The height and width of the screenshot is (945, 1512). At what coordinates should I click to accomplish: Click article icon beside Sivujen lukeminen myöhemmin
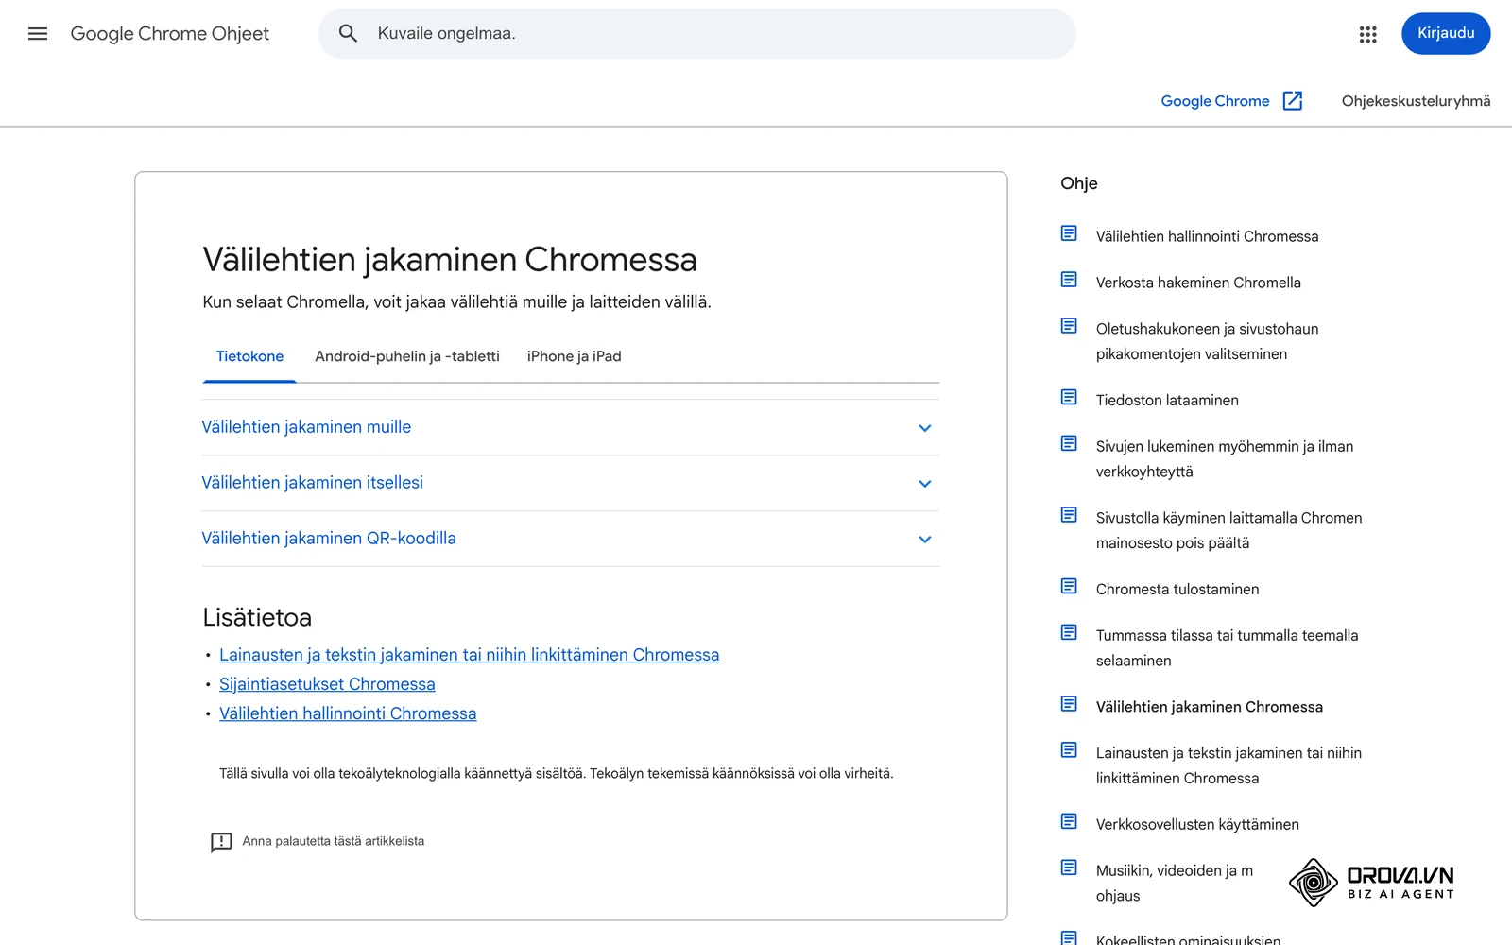click(1069, 443)
